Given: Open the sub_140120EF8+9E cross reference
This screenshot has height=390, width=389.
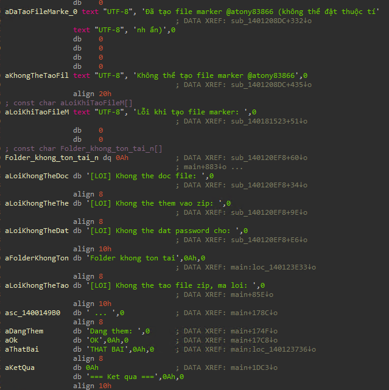Looking at the screenshot, I should (x=269, y=213).
